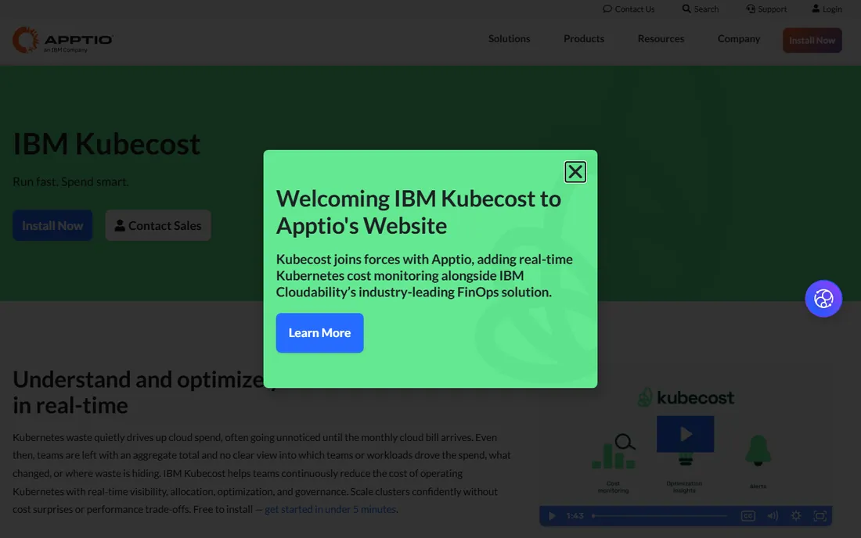Click the 'IBM Kubecost' page heading
Image resolution: width=861 pixels, height=538 pixels.
pyautogui.click(x=106, y=144)
